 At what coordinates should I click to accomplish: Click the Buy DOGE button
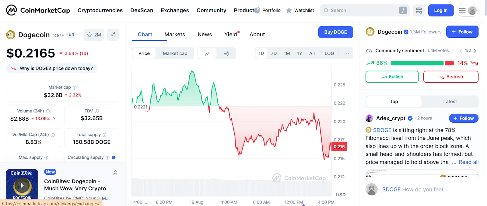(335, 32)
